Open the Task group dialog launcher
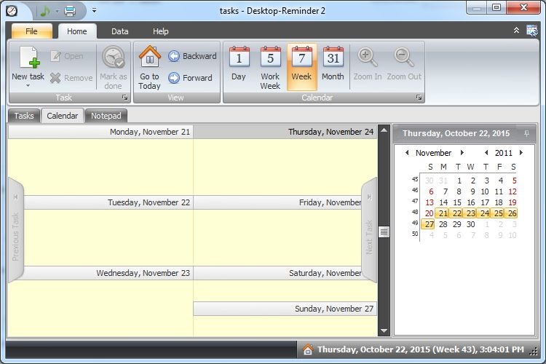Image resolution: width=546 pixels, height=364 pixels. [x=124, y=98]
